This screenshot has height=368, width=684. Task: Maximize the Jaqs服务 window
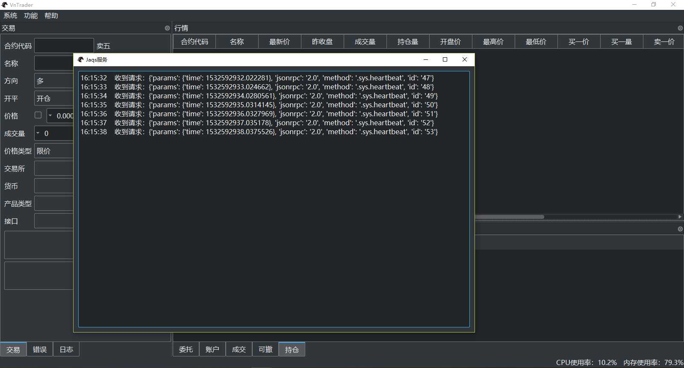pyautogui.click(x=445, y=59)
